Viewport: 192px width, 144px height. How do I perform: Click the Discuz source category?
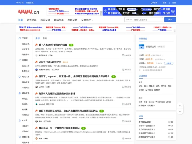(x=151, y=102)
